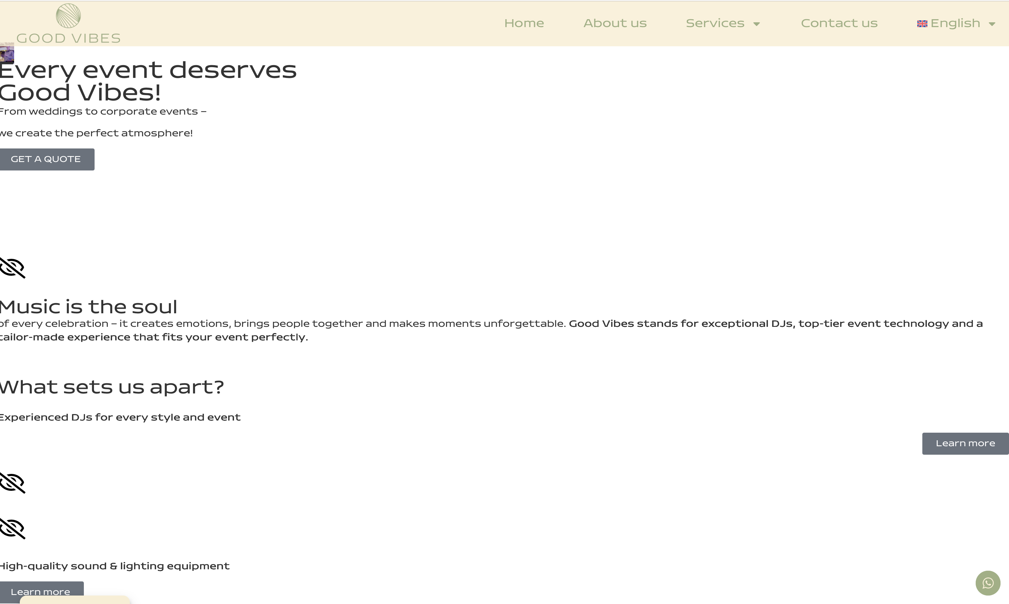
Task: Expand the Services dropdown arrow
Action: pos(756,24)
